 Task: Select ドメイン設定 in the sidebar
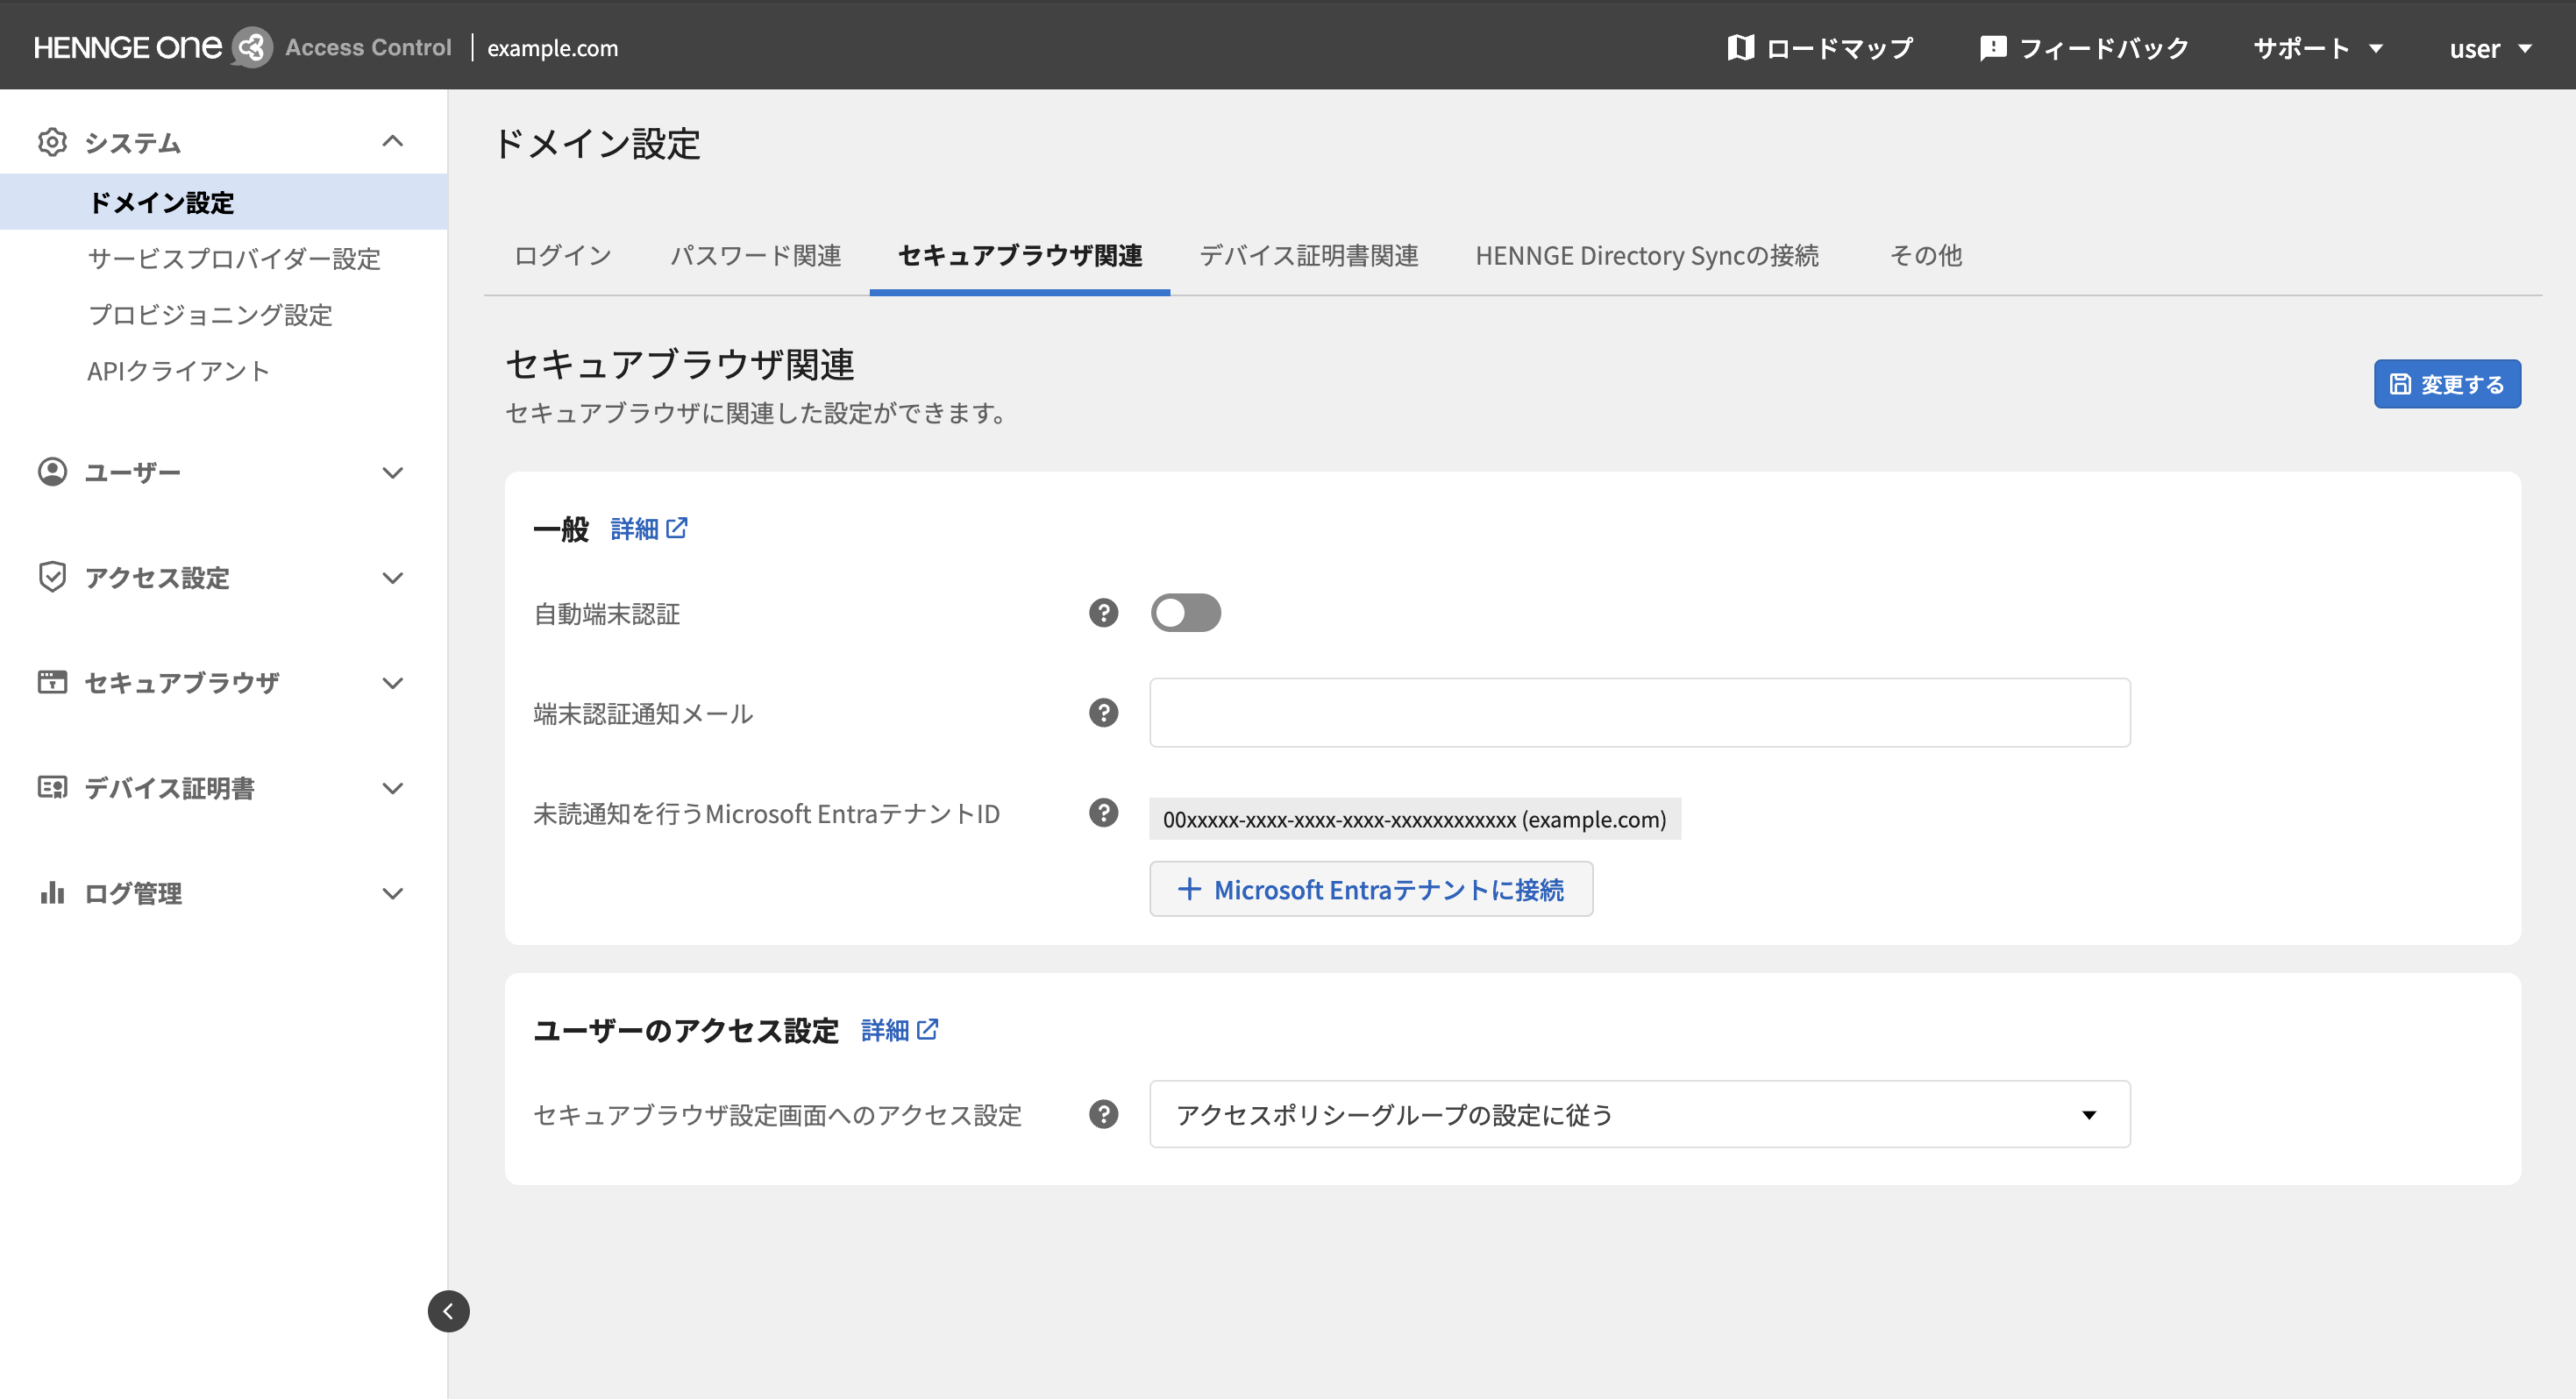pyautogui.click(x=223, y=202)
